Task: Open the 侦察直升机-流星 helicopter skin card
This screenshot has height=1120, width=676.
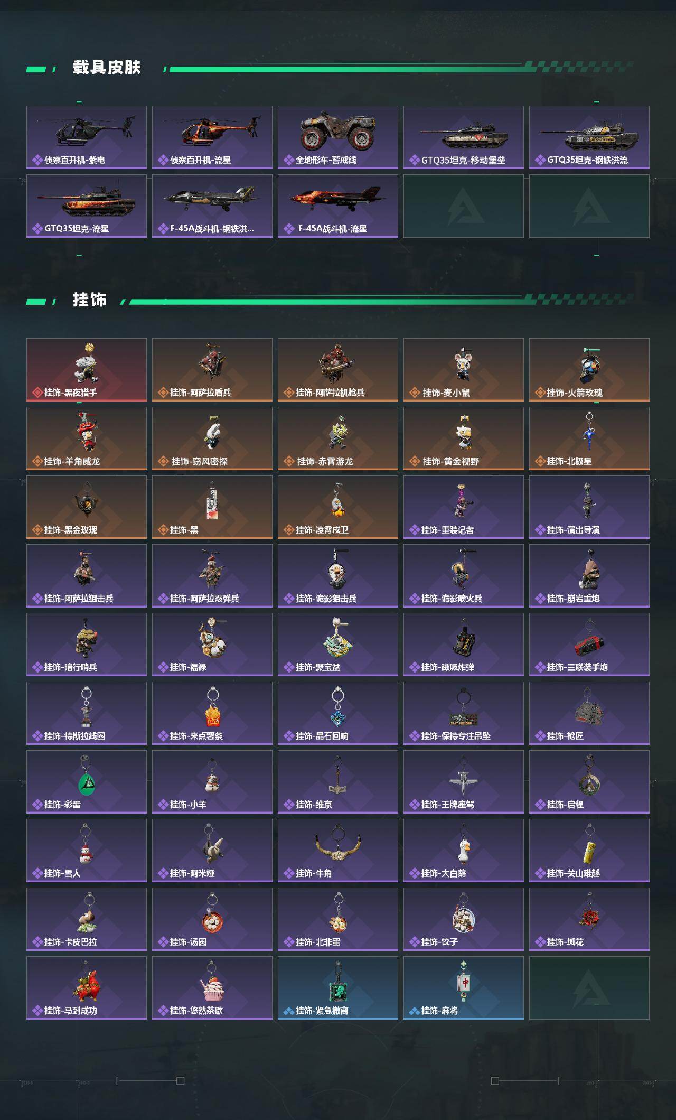Action: (212, 137)
